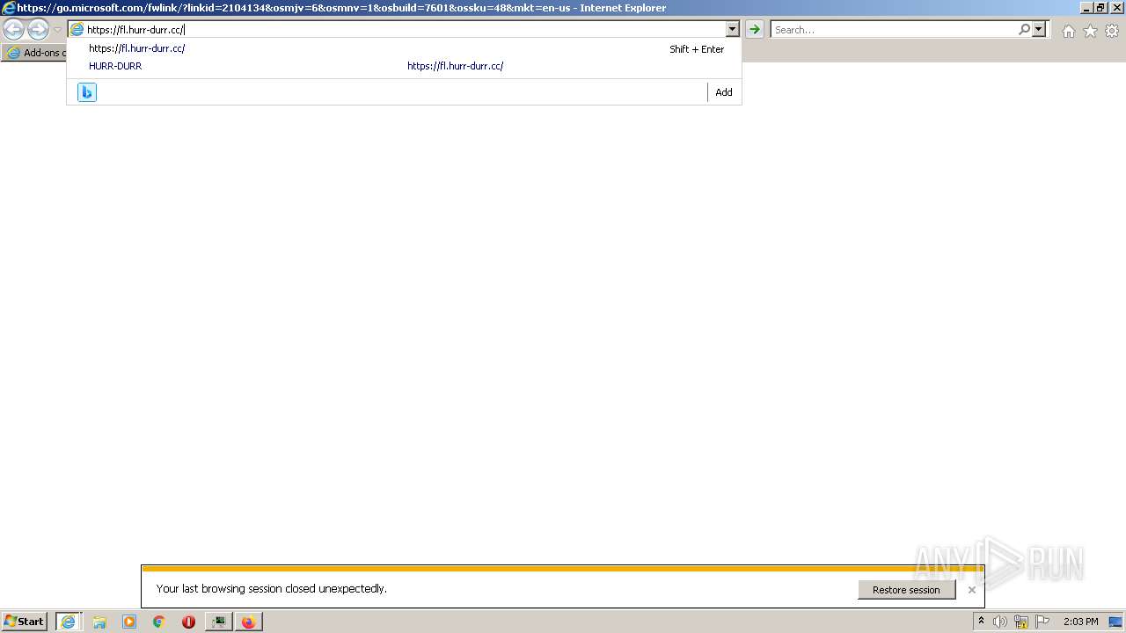Open the search provider dropdown arrow

click(x=1039, y=30)
